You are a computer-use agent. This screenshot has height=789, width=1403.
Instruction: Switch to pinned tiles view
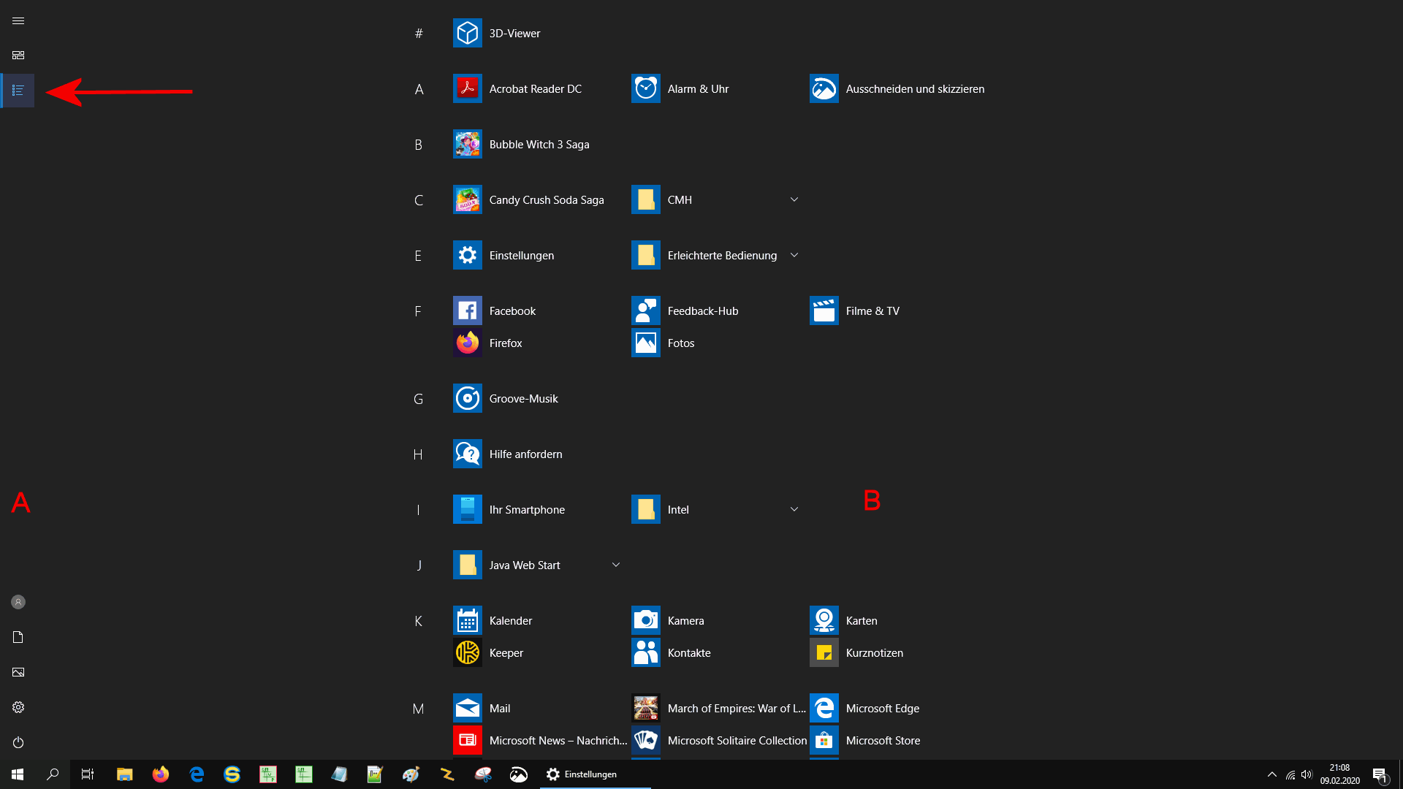(x=18, y=56)
